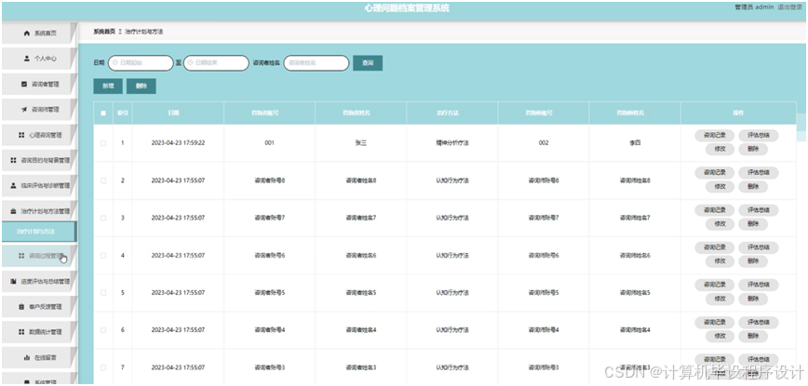The image size is (808, 386).
Task: Check the checkbox for row 5
Action: click(x=103, y=292)
